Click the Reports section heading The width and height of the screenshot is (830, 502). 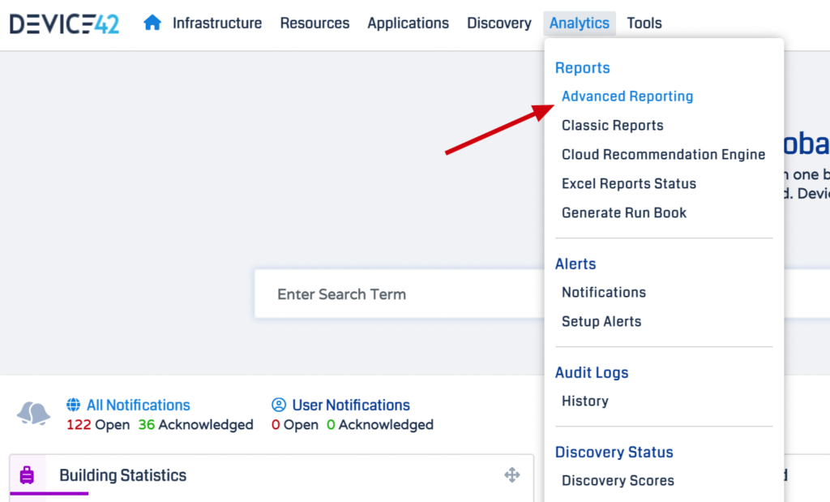point(582,68)
